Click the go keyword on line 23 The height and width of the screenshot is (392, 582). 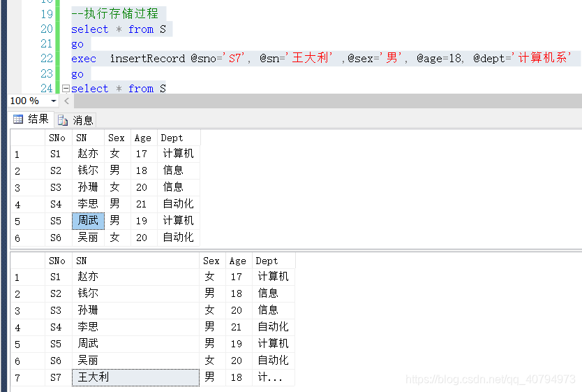point(77,74)
